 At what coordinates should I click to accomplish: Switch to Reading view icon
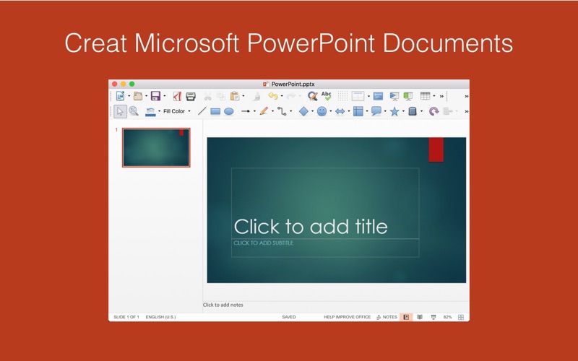pyautogui.click(x=420, y=317)
